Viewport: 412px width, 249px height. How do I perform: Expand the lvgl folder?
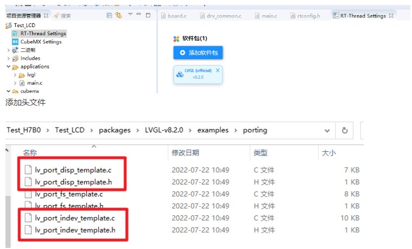click(15, 75)
